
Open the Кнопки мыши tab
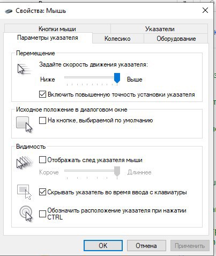pyautogui.click(x=57, y=29)
